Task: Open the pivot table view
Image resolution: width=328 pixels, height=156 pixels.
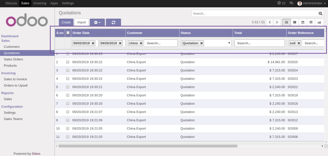Action: point(311,22)
